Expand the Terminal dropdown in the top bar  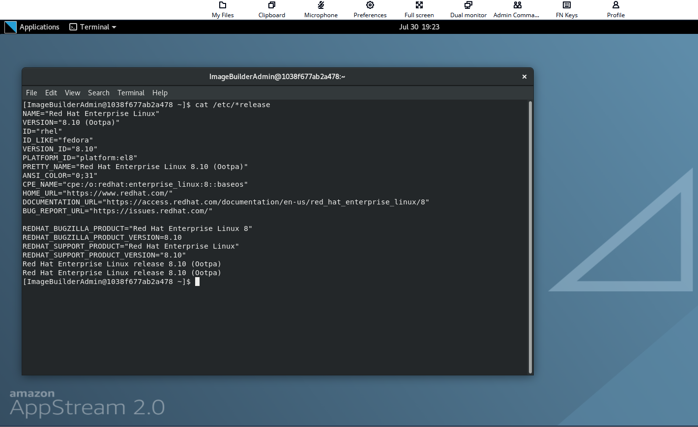click(92, 27)
